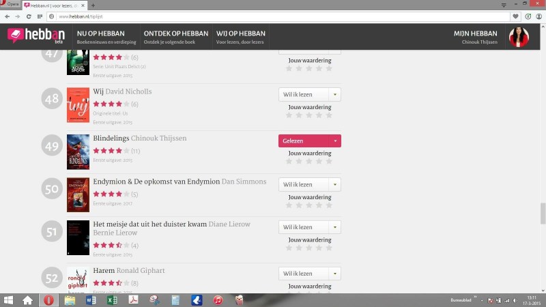Click the Blindelings book cover thumbnail
This screenshot has height=307, width=546.
(x=78, y=151)
